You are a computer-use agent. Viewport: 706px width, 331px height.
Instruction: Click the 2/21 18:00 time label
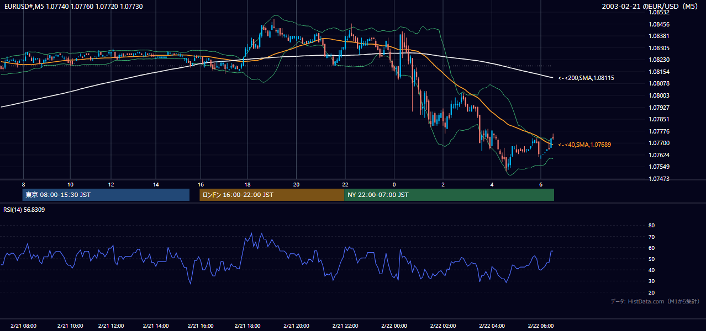tap(247, 325)
